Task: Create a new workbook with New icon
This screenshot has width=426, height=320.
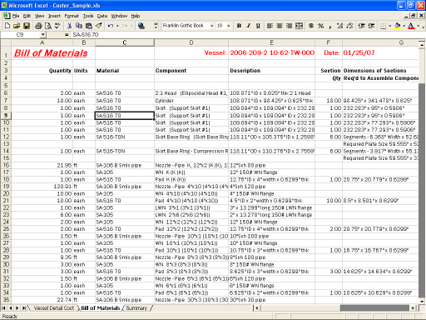Action: (7, 26)
